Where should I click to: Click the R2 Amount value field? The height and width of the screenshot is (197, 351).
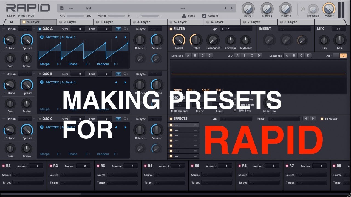tap(83, 166)
